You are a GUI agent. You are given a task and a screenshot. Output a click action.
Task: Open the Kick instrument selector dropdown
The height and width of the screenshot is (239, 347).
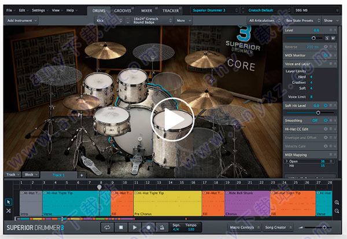pyautogui.click(x=109, y=21)
